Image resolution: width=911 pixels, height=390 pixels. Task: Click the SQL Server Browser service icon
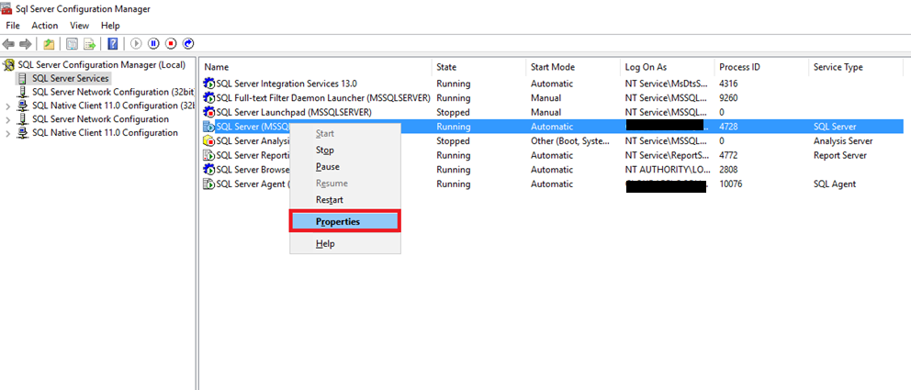[x=208, y=170]
